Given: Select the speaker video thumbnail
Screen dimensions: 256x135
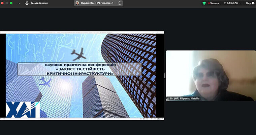Looking at the screenshot, I should click(211, 75).
